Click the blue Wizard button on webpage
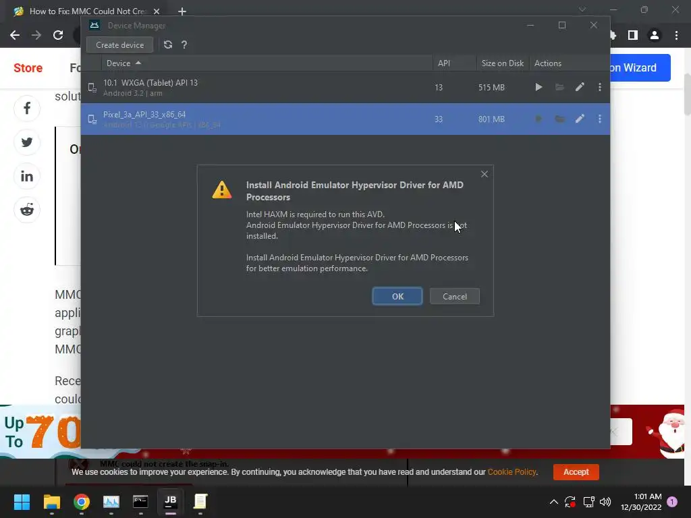This screenshot has height=518, width=691. (x=640, y=68)
